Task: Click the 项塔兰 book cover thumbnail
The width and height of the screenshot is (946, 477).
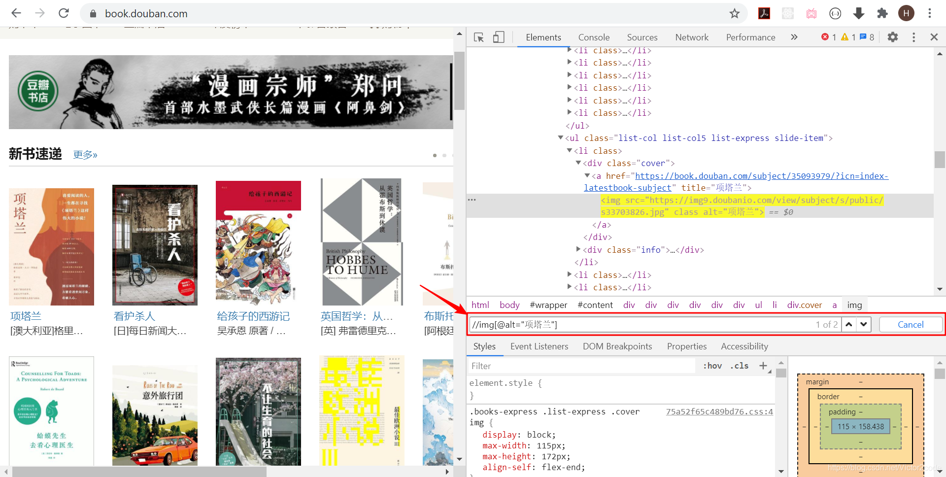Action: point(51,246)
